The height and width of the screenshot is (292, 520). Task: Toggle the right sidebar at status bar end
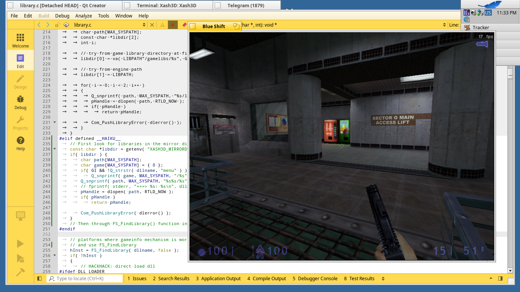pyautogui.click(x=501, y=279)
